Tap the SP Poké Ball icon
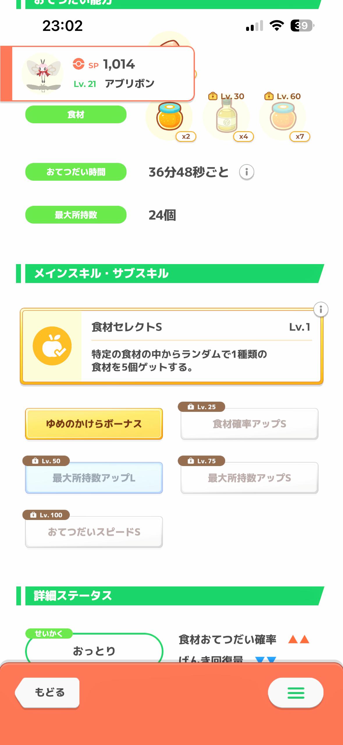The image size is (343, 745). [79, 64]
